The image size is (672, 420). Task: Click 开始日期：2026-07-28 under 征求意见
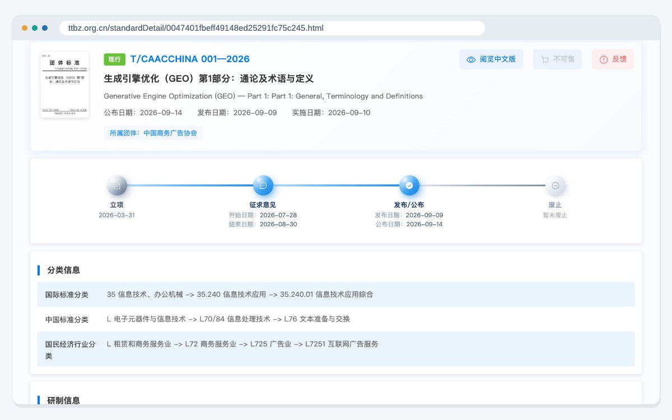(263, 215)
